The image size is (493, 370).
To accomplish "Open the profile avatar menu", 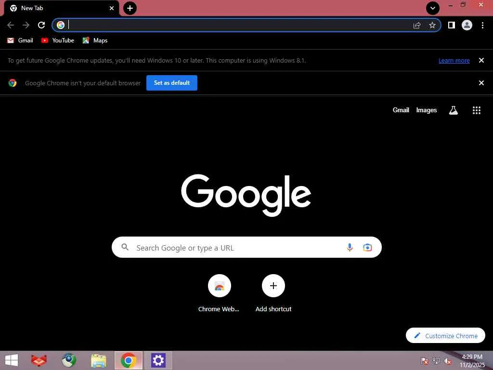I will coord(467,25).
